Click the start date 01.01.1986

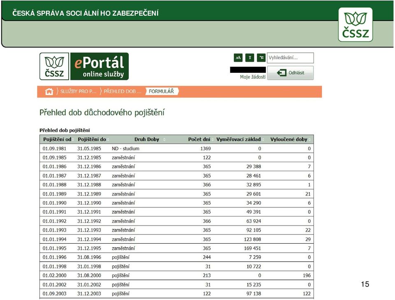coord(54,167)
